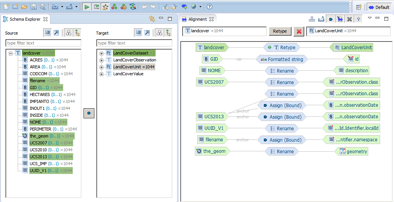Open the export icon's dropdown arrow
This screenshot has width=394, height=202.
pyautogui.click(x=76, y=7)
